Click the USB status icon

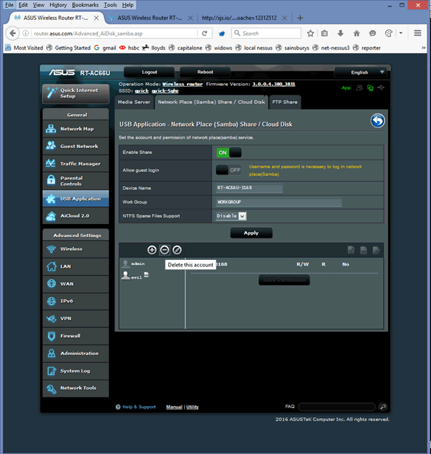(381, 87)
